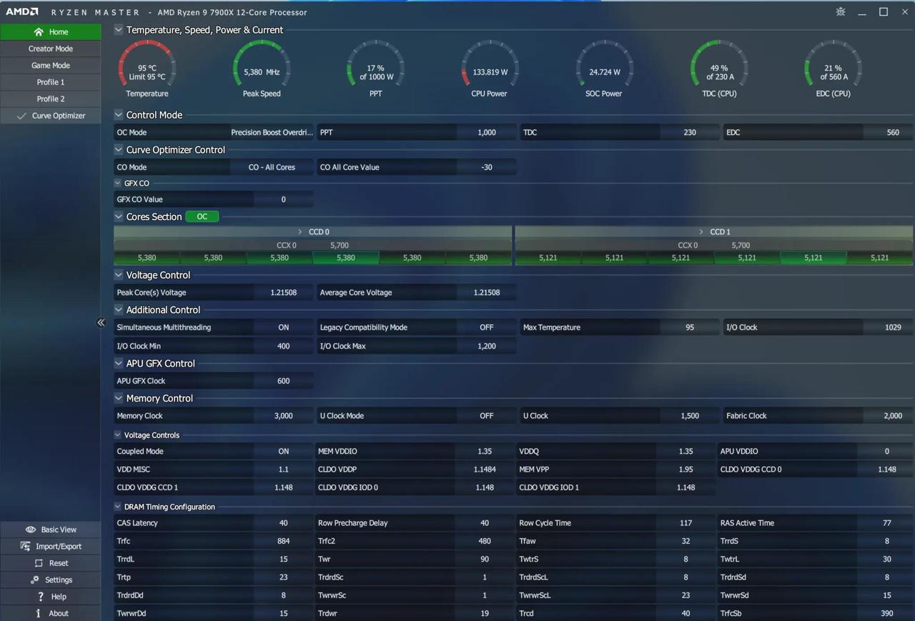915x621 pixels.
Task: Open Settings via the gear icon
Action: pos(34,580)
